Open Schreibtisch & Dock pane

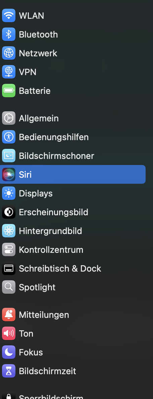coord(73,269)
